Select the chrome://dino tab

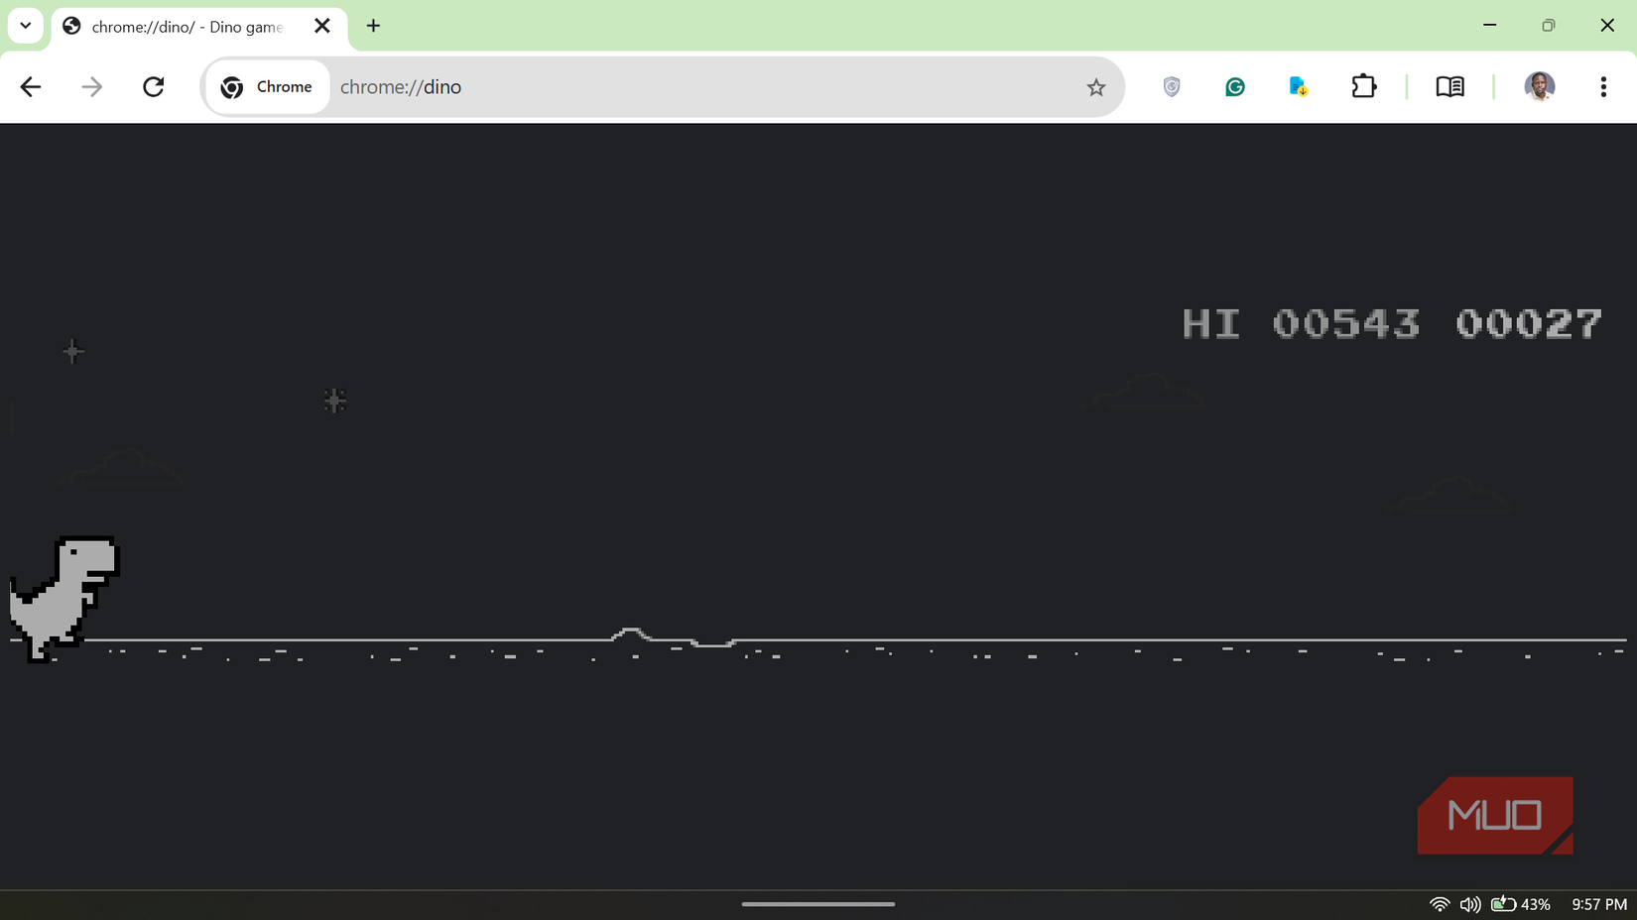pos(198,27)
